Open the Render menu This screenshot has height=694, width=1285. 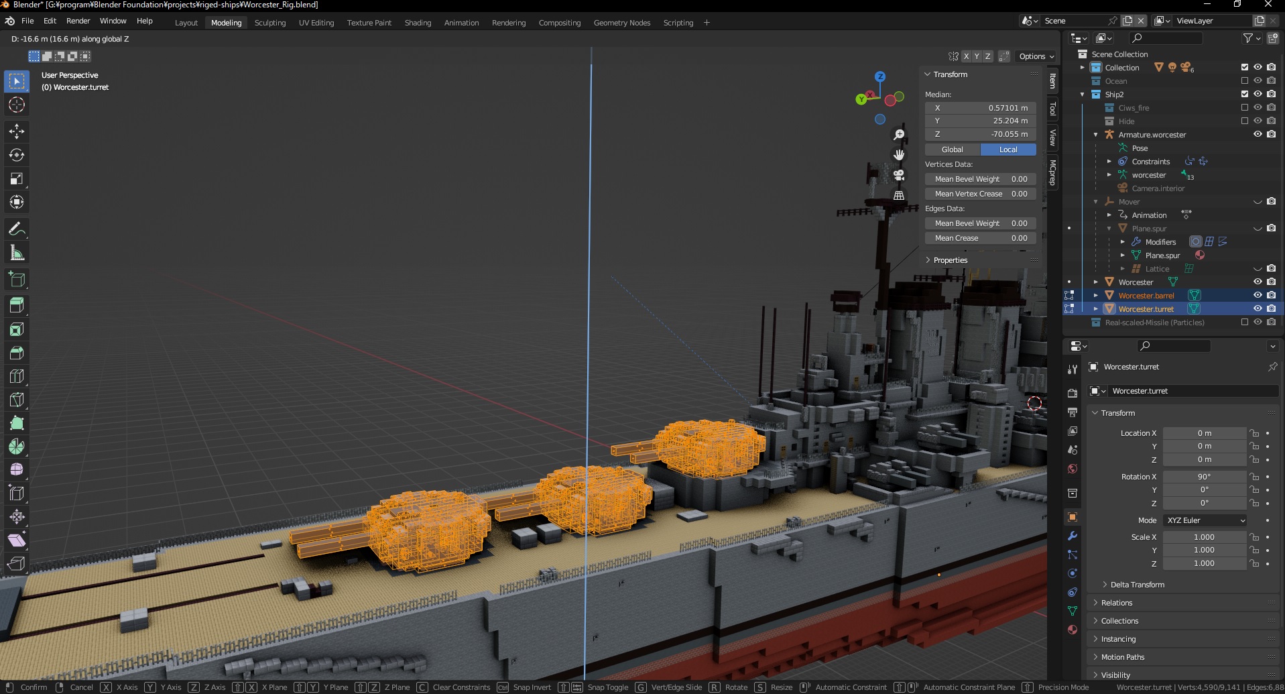78,21
